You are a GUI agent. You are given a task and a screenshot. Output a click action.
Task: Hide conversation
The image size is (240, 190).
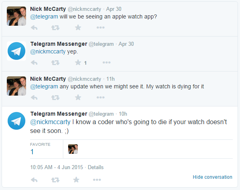click(212, 177)
